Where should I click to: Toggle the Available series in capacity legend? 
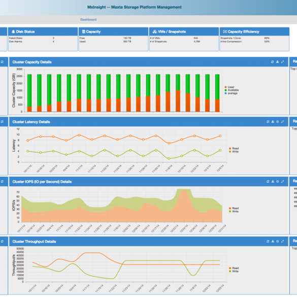point(232,90)
